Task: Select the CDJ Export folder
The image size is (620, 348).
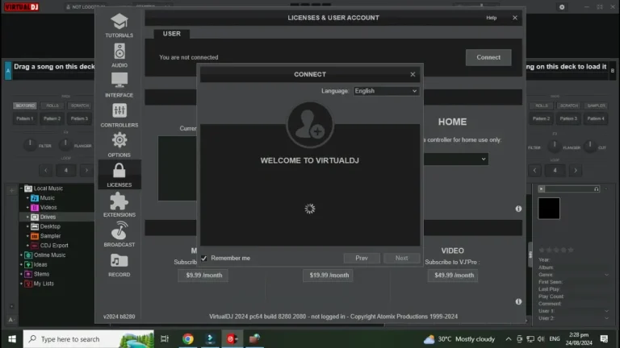Action: click(54, 246)
